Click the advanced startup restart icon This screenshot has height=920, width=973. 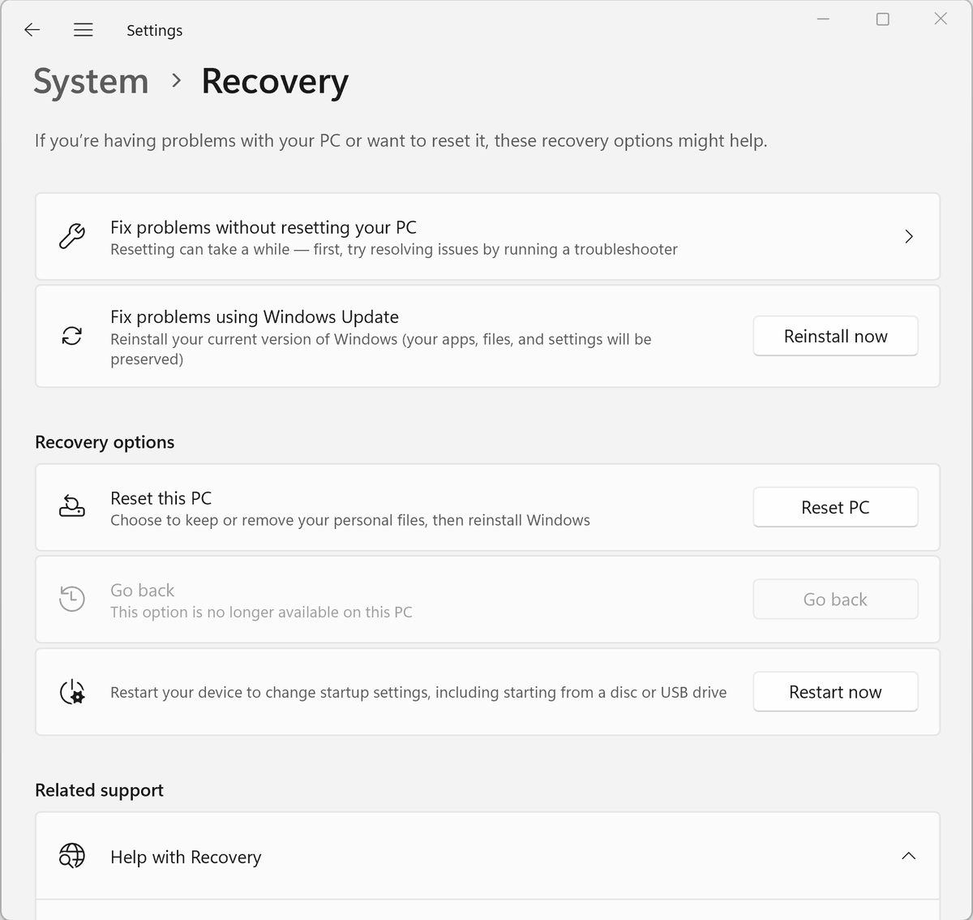(x=71, y=691)
